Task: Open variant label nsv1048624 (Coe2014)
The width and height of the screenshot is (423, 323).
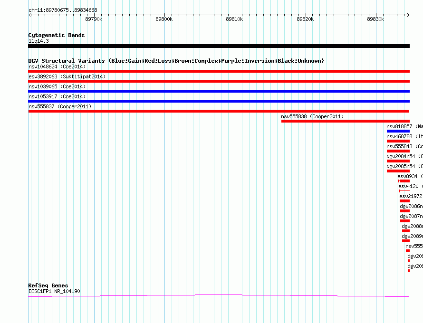Action: pyautogui.click(x=57, y=66)
